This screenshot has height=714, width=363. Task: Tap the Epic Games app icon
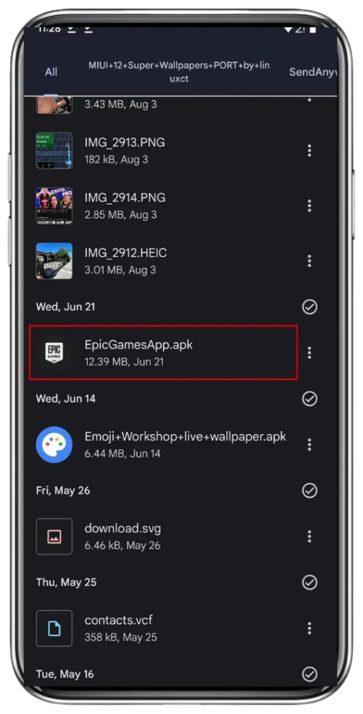54,352
